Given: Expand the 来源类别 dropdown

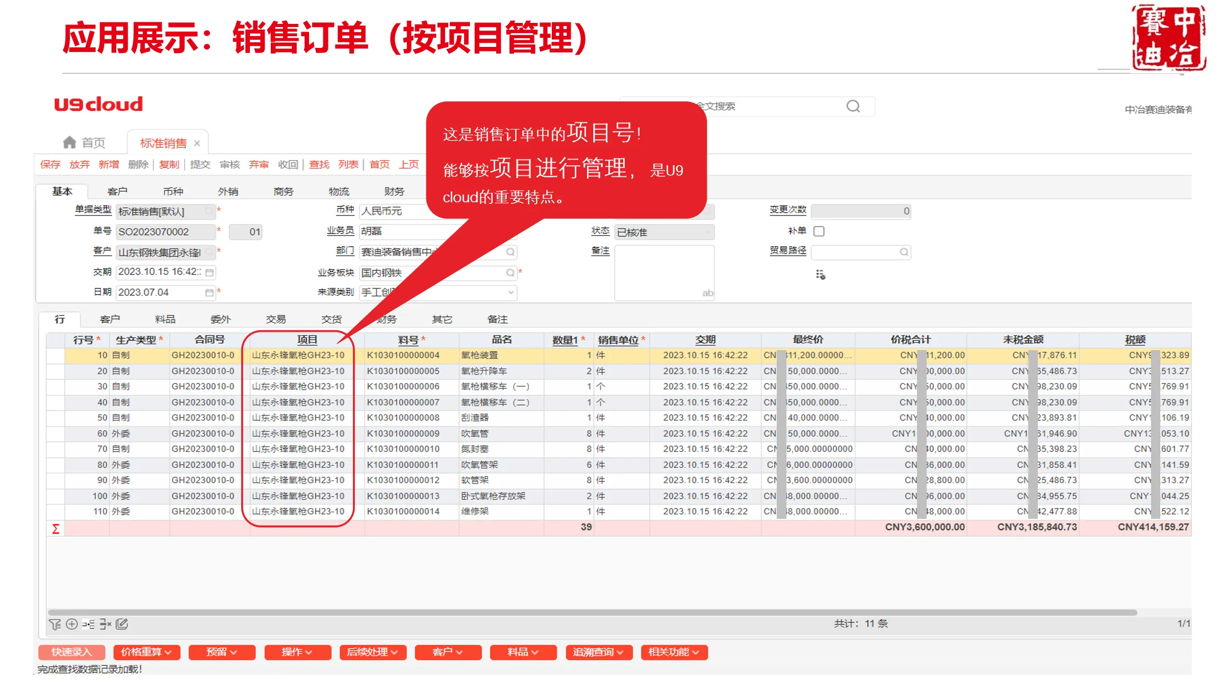Looking at the screenshot, I should tap(511, 293).
